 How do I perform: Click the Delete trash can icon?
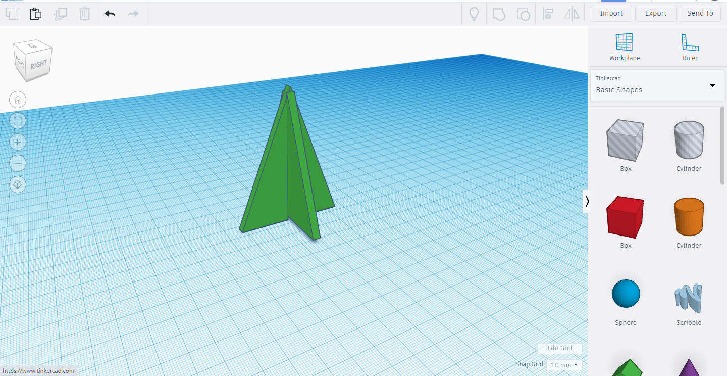click(x=85, y=14)
